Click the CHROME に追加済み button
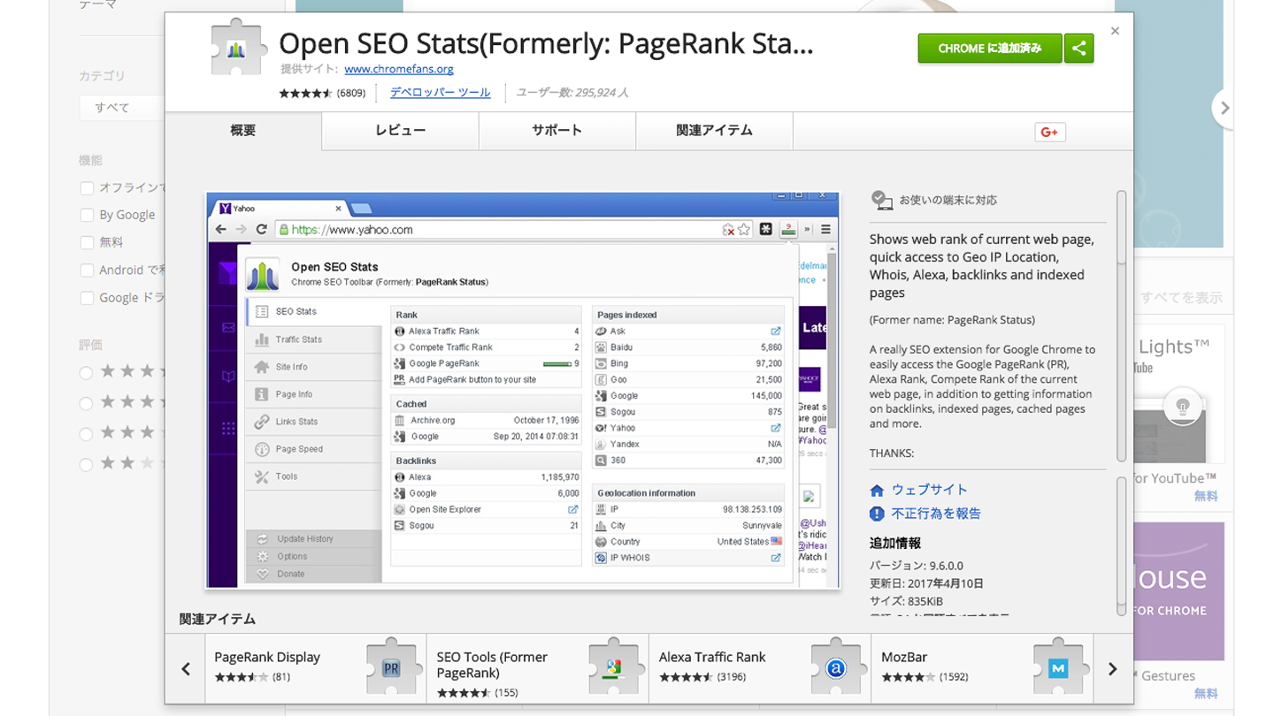The width and height of the screenshot is (1274, 716). click(x=990, y=49)
